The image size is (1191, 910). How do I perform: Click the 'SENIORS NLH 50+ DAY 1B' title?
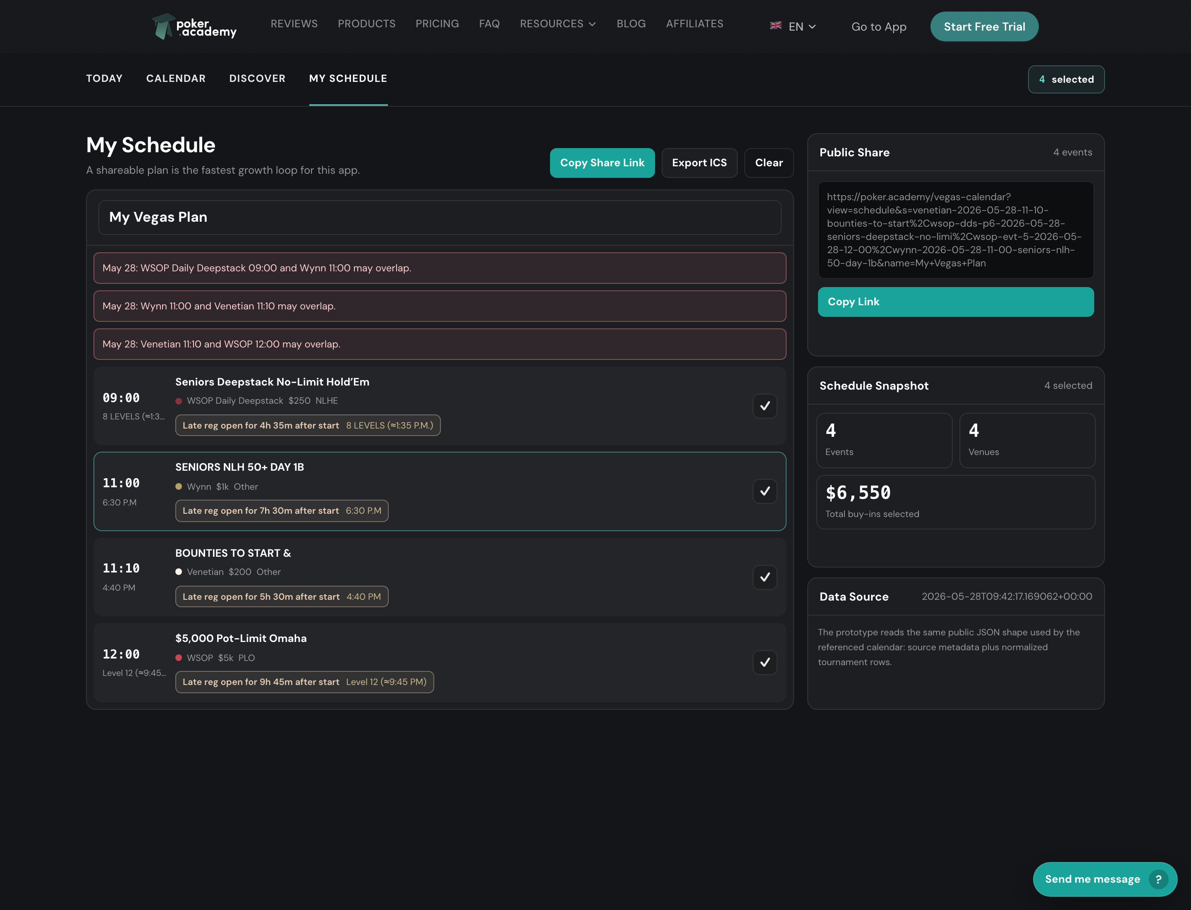pos(239,467)
